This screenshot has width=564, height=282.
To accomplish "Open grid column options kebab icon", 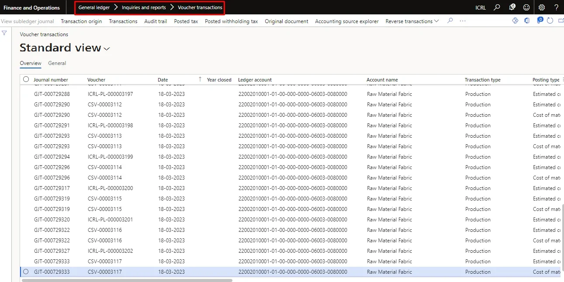I will coord(562,79).
